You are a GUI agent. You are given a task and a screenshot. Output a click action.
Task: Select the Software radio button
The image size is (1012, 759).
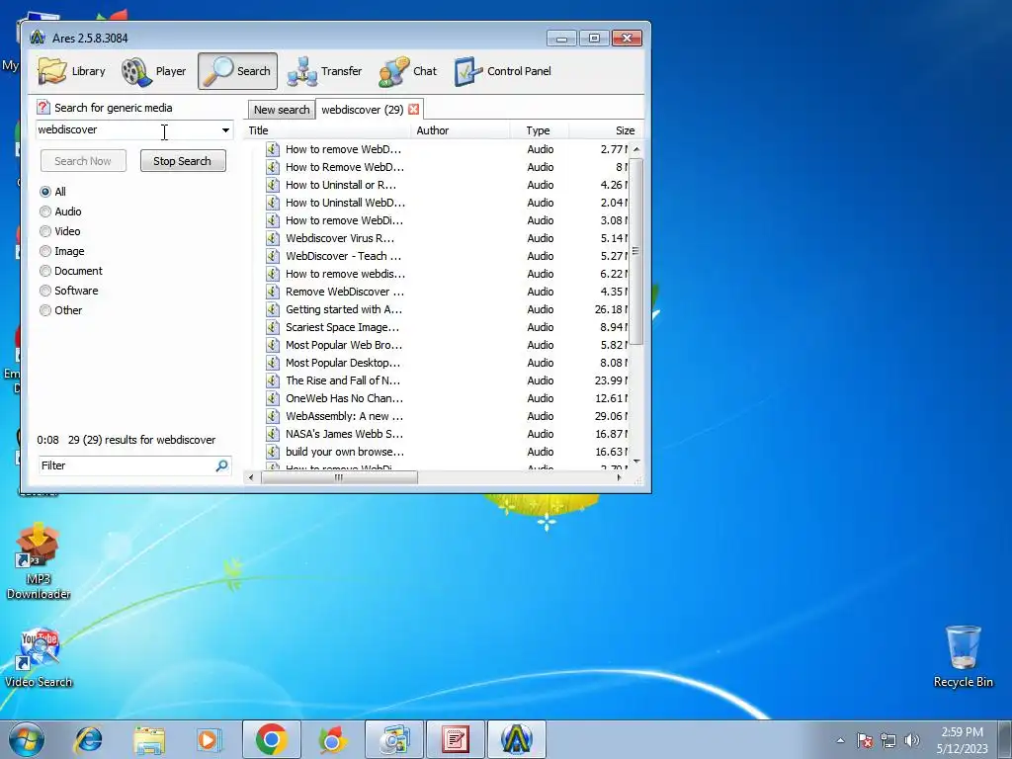pos(45,291)
